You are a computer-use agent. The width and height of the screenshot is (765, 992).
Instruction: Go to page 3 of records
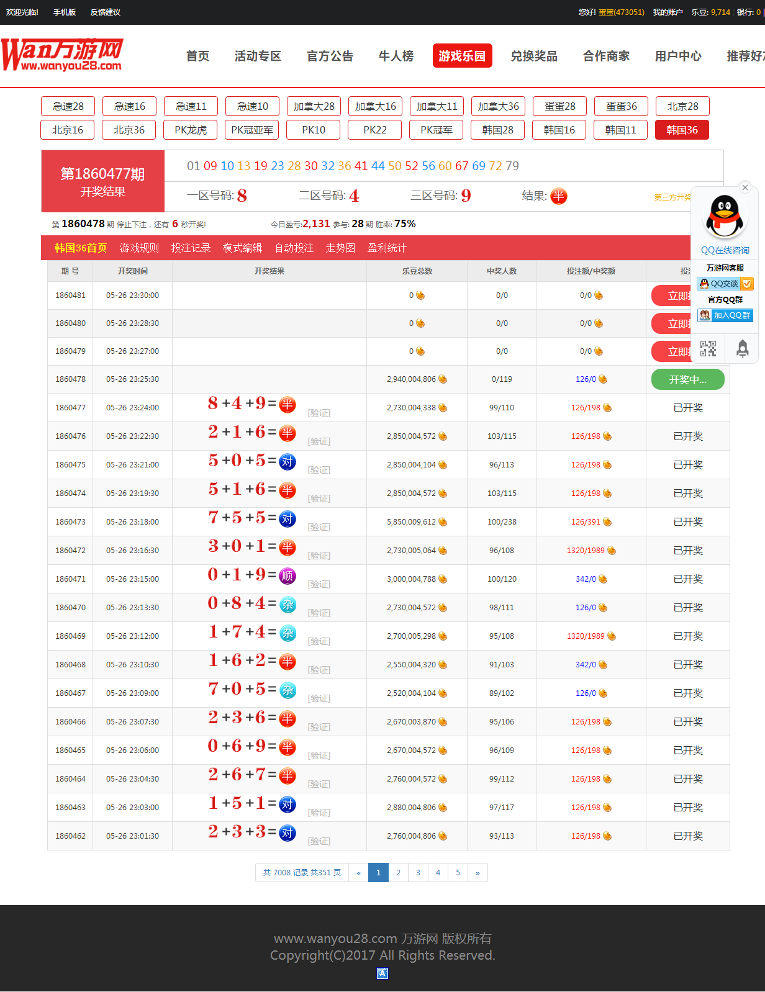pos(418,873)
